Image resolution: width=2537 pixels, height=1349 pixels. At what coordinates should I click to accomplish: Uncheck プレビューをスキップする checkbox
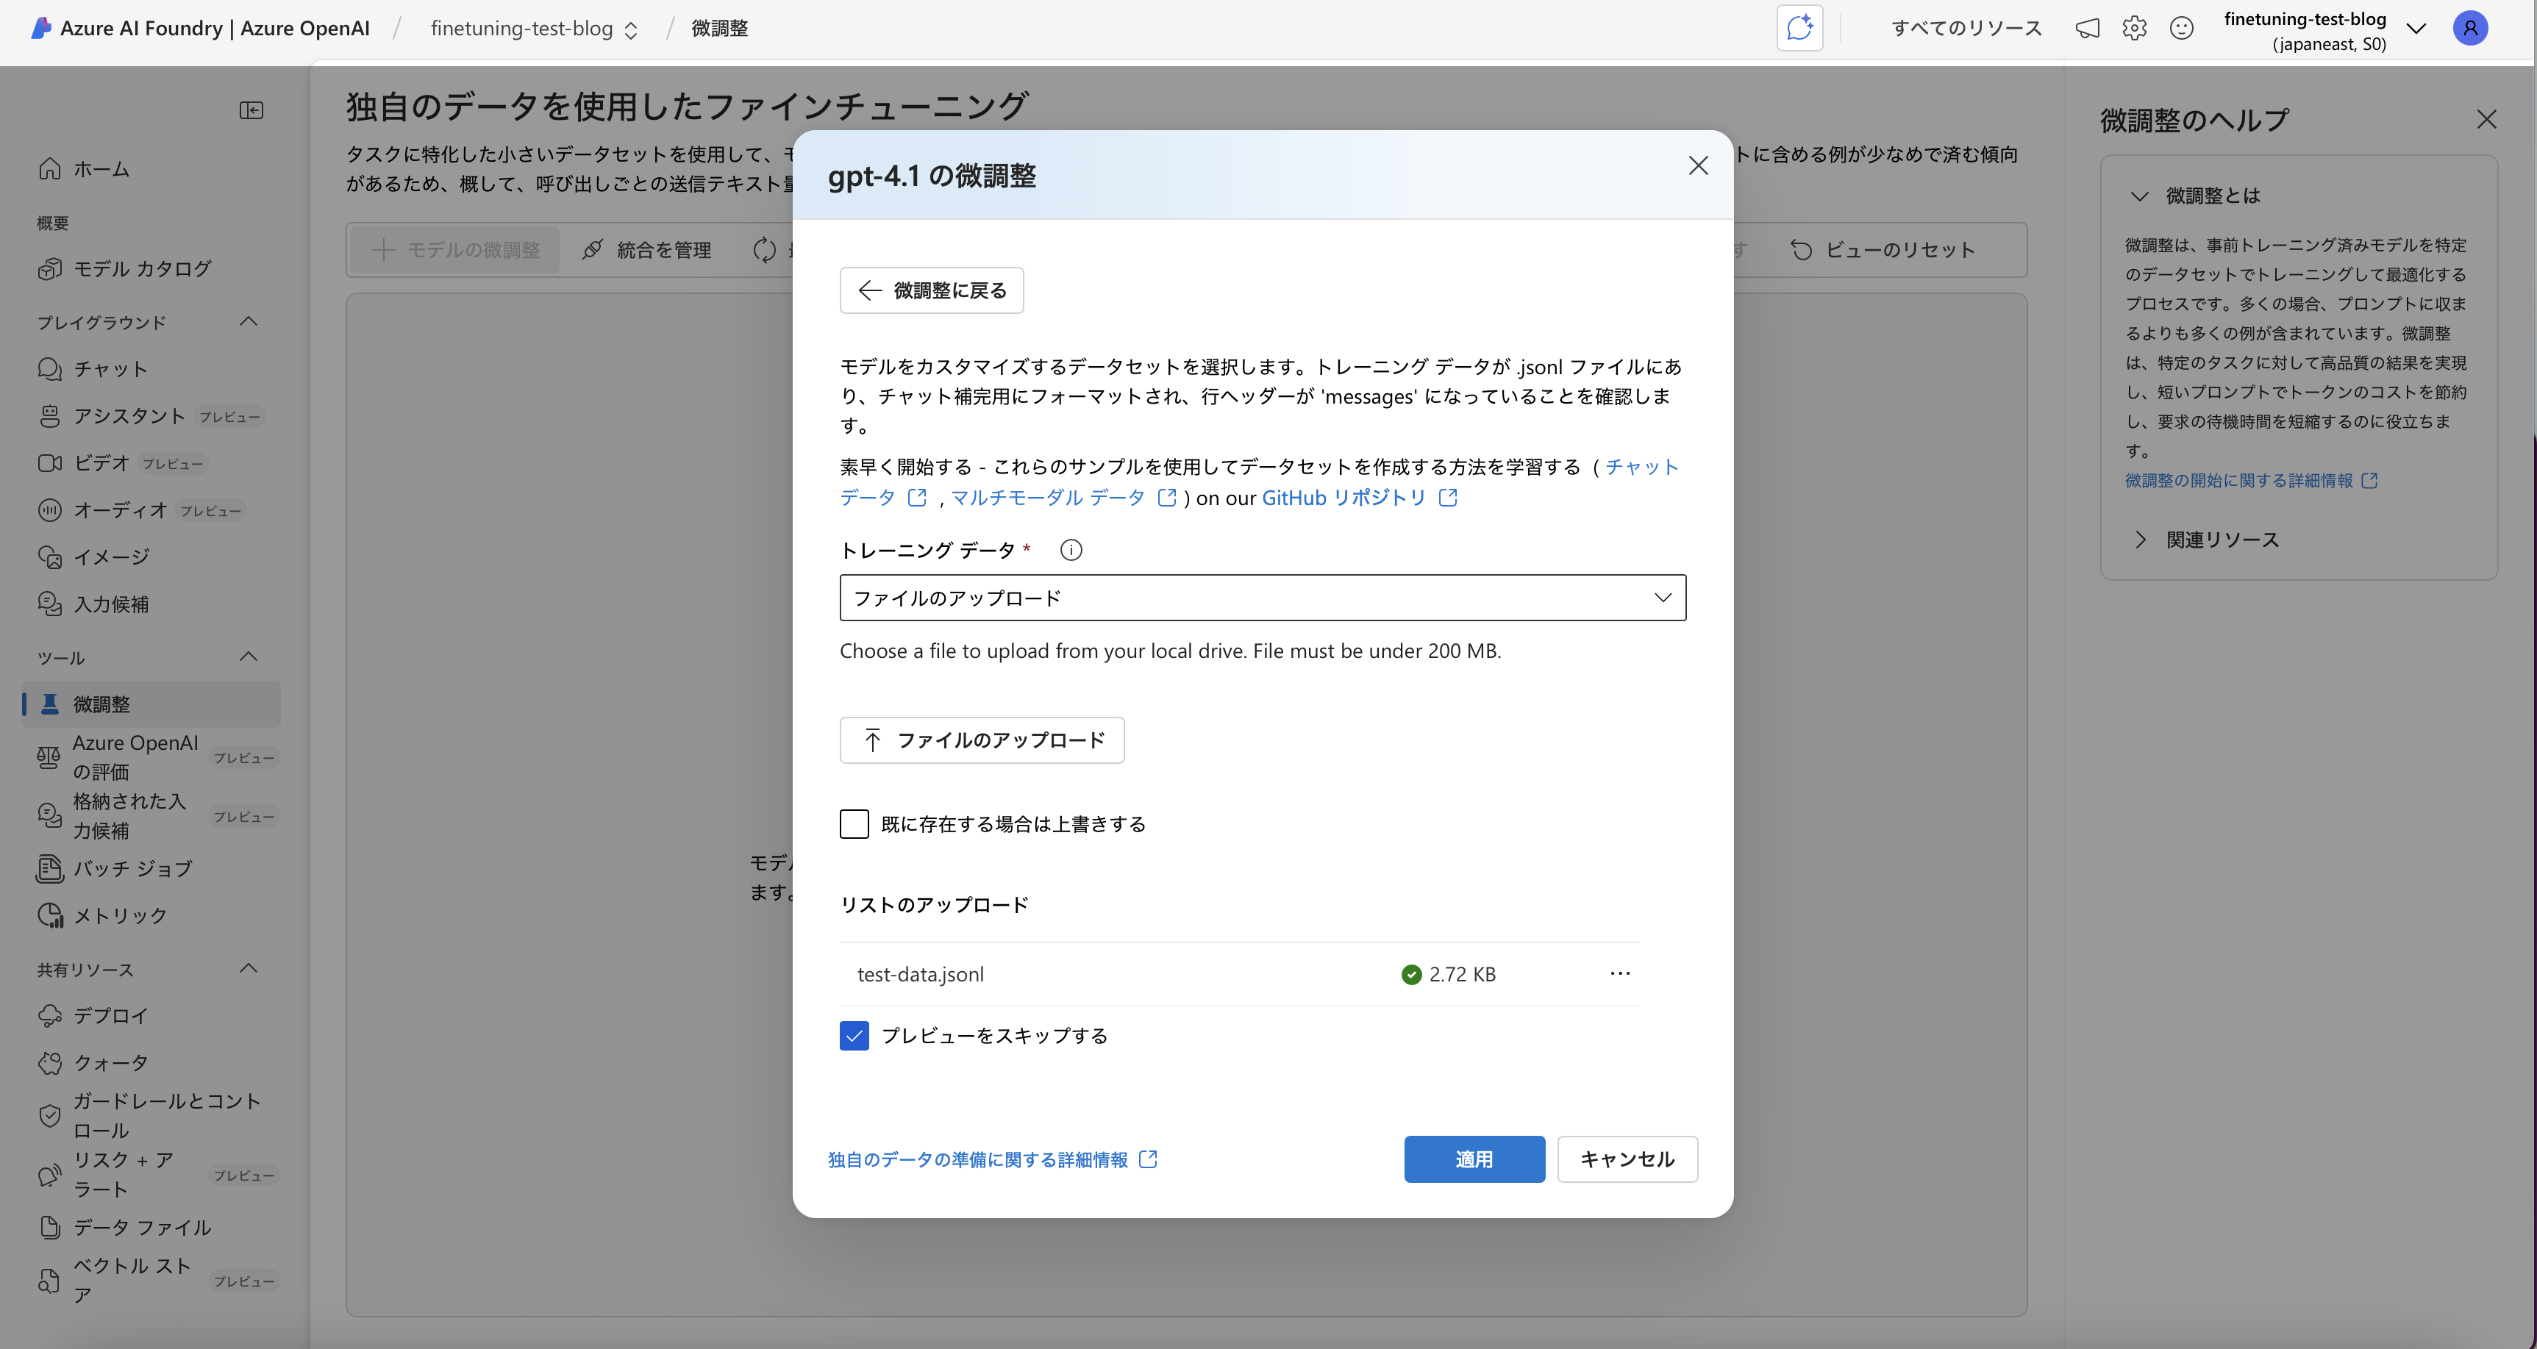click(x=854, y=1036)
